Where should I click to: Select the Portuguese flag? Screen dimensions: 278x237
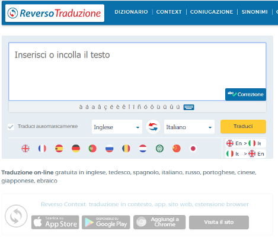[x=92, y=148]
